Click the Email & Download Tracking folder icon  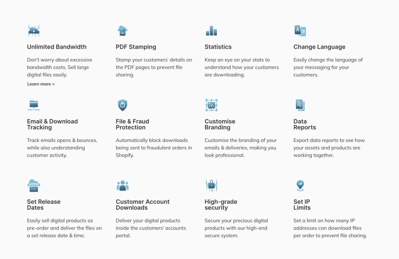point(34,105)
